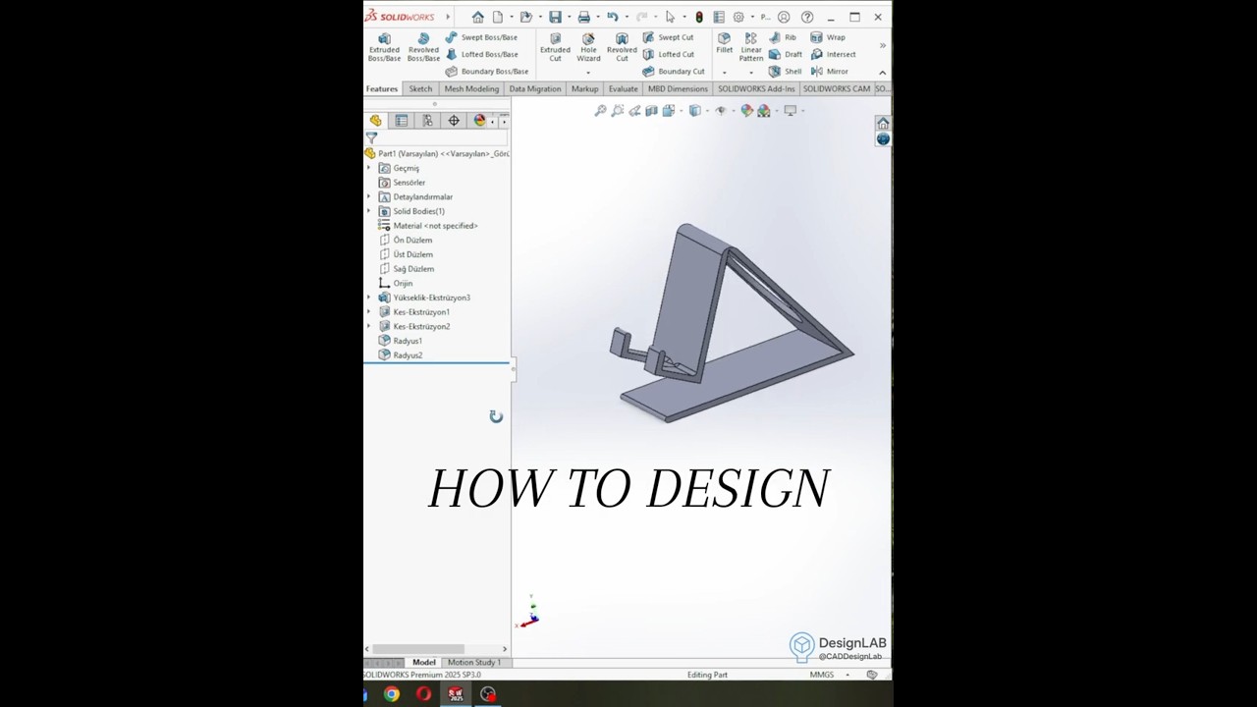Click the New document icon
The image size is (1257, 707).
click(498, 17)
